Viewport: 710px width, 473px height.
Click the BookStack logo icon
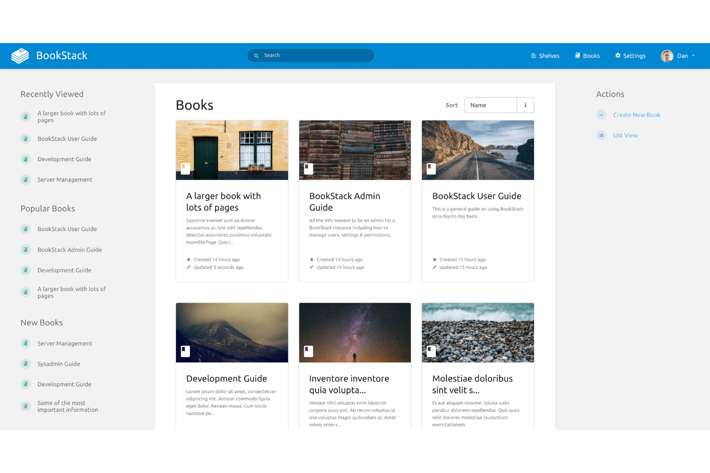coord(20,56)
